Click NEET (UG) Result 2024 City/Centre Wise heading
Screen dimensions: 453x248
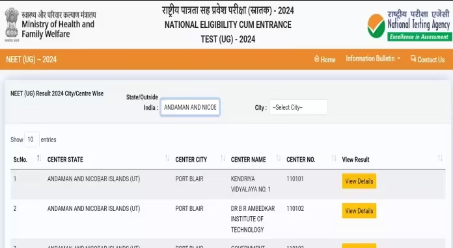(57, 93)
